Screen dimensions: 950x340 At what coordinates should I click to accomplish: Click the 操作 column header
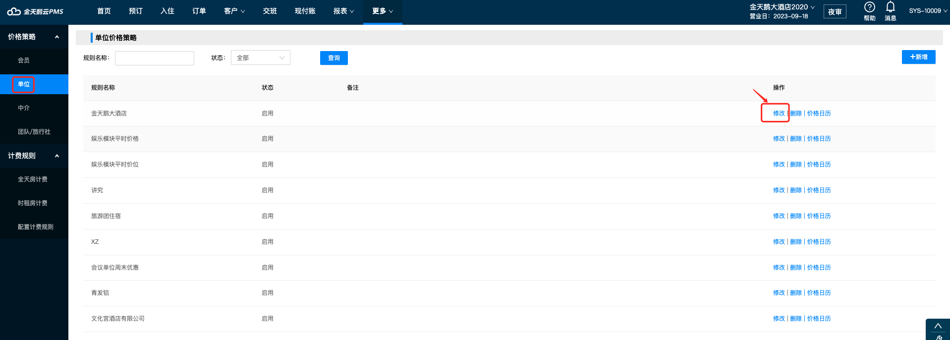point(779,88)
